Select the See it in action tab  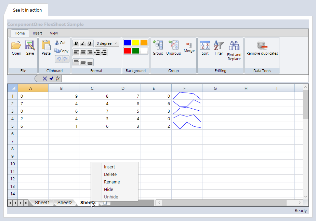tap(27, 10)
